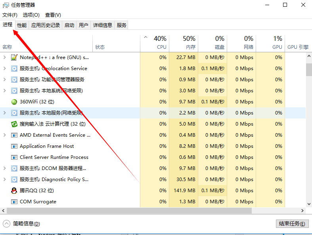Viewport: 312px width, 235px height.
Task: Expand the AMD External Events Service row
Action: tap(4, 135)
